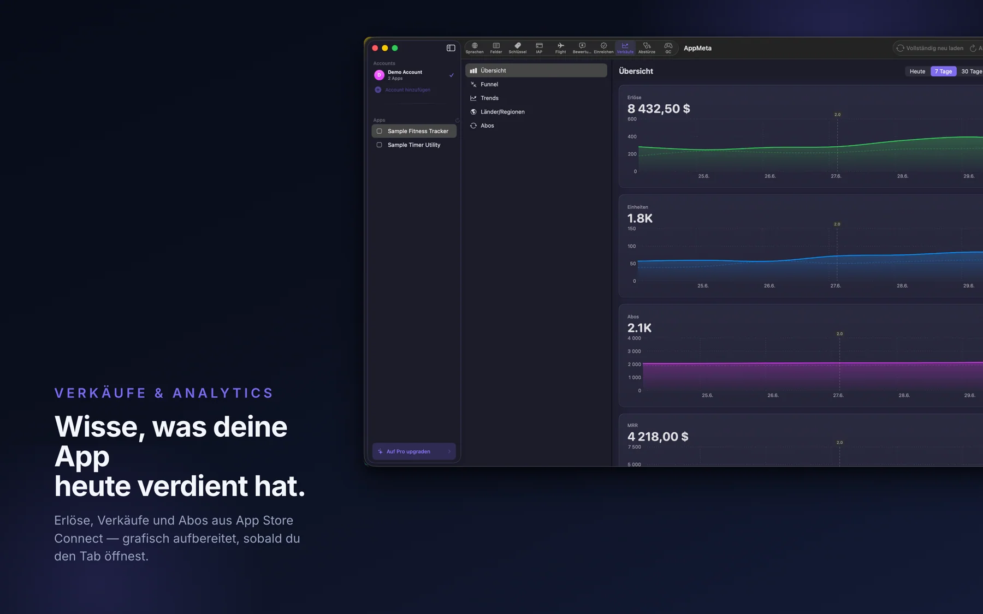This screenshot has width=983, height=614.
Task: Open the Abstürze stethoscope toolbar item
Action: (647, 48)
